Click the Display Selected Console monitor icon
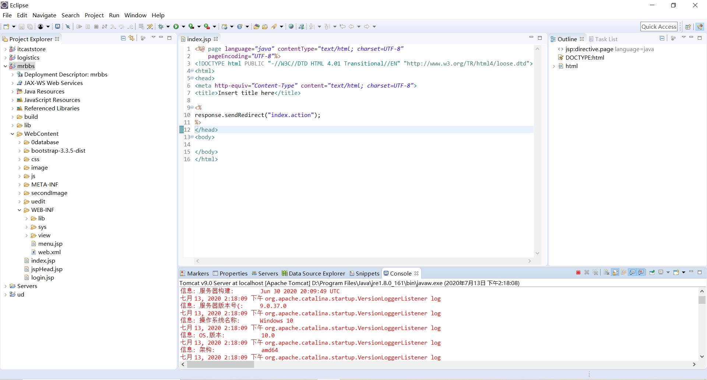This screenshot has width=707, height=380. (x=661, y=273)
